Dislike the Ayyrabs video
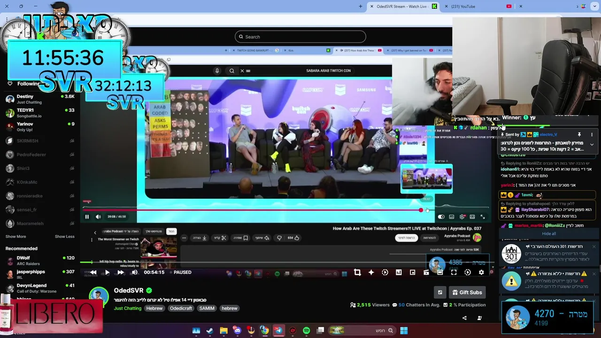The width and height of the screenshot is (601, 338). click(x=279, y=238)
